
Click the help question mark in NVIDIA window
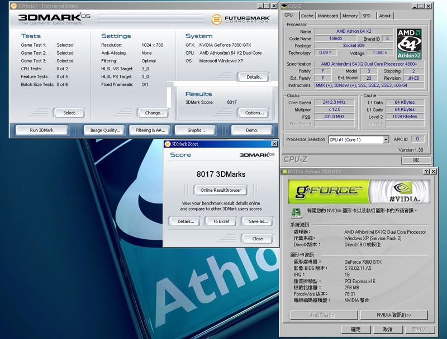coord(426,172)
